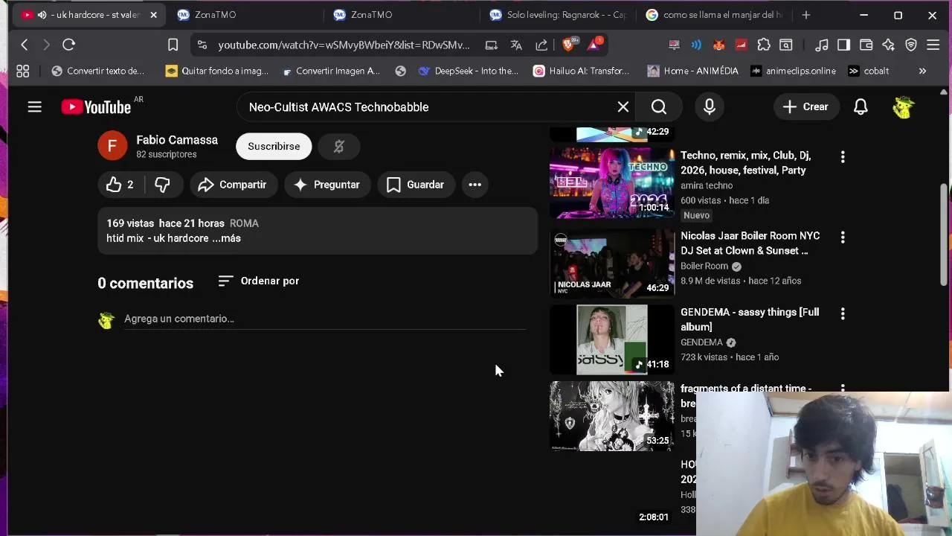Open more actions three-dot menu under video

pyautogui.click(x=475, y=185)
